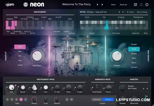Click the Decay knob
Image resolution: width=154 pixels, height=106 pixels.
(34, 99)
